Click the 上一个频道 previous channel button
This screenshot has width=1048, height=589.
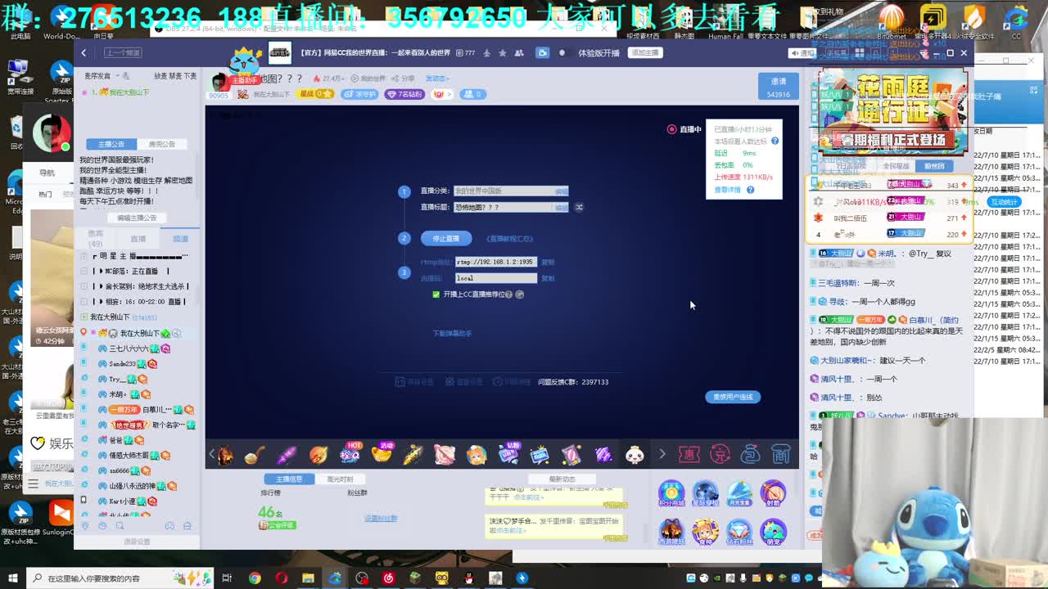[x=123, y=53]
